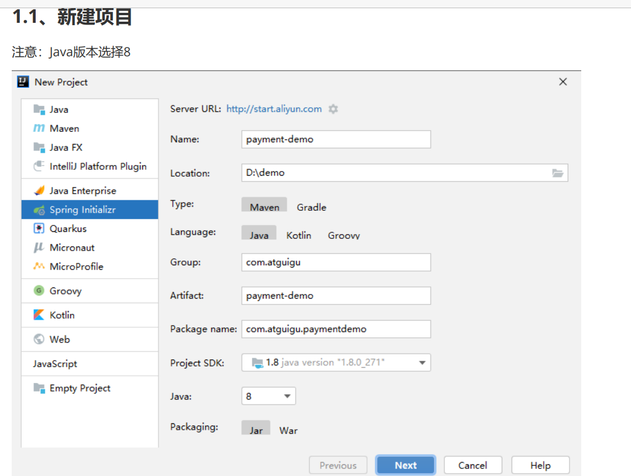Click the Help button
631x476 pixels.
tap(540, 465)
